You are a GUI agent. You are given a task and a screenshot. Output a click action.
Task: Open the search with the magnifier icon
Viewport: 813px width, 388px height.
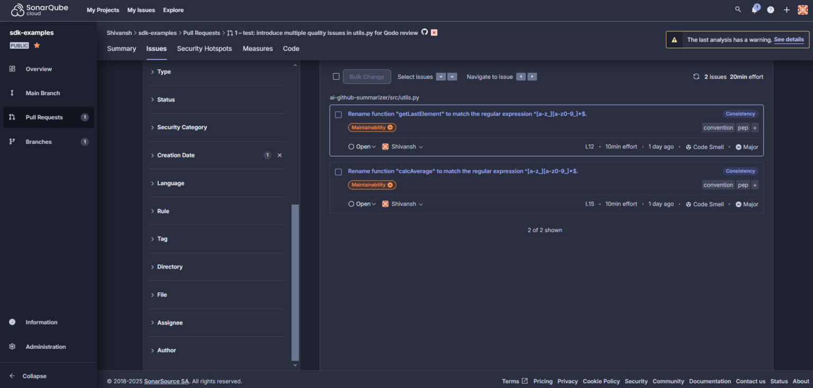point(738,9)
